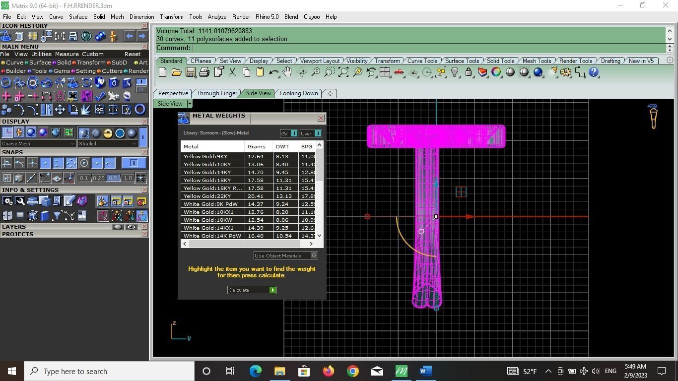Close the Metal Weights panel
678x381 pixels.
(x=321, y=118)
